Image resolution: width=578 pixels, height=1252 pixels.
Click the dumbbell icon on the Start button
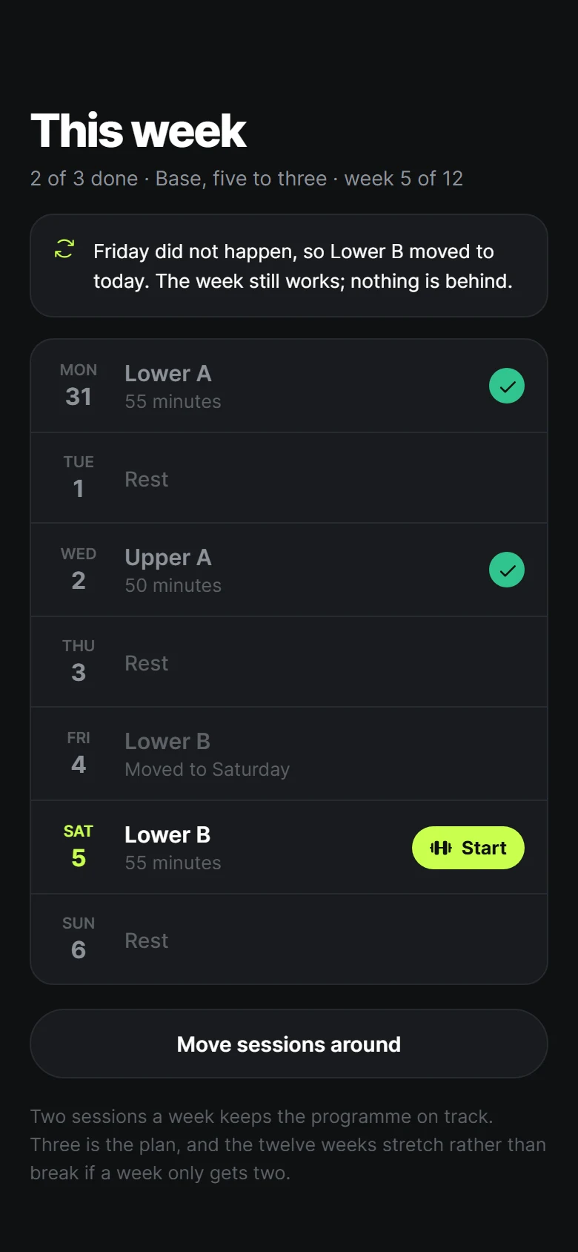[x=441, y=848]
